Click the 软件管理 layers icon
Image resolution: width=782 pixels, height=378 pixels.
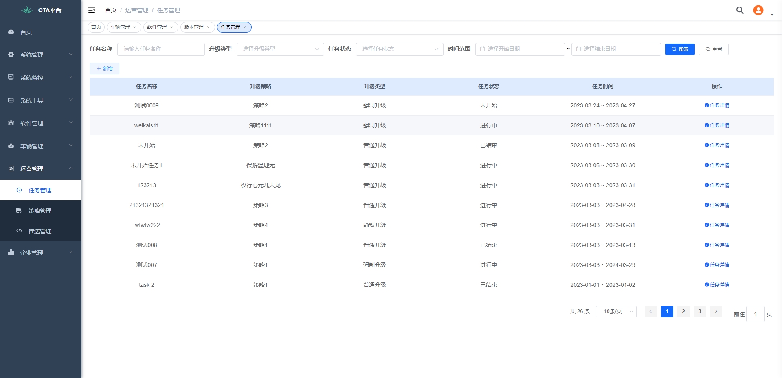click(x=11, y=123)
